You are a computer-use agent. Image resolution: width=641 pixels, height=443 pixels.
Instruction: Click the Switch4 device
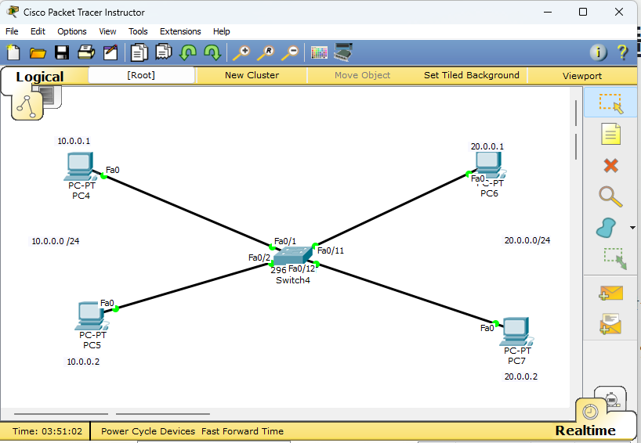pyautogui.click(x=292, y=256)
